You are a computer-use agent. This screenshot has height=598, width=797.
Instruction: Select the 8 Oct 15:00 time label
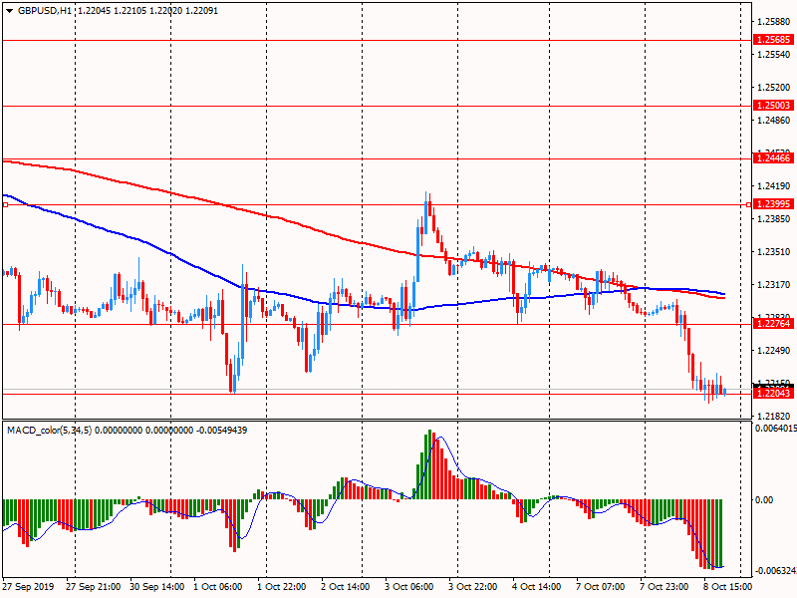click(728, 588)
